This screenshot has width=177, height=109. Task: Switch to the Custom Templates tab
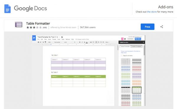pyautogui.click(x=137, y=47)
